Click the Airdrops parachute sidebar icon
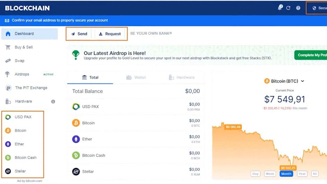Screen dimensions: 327x184 pos(7,74)
